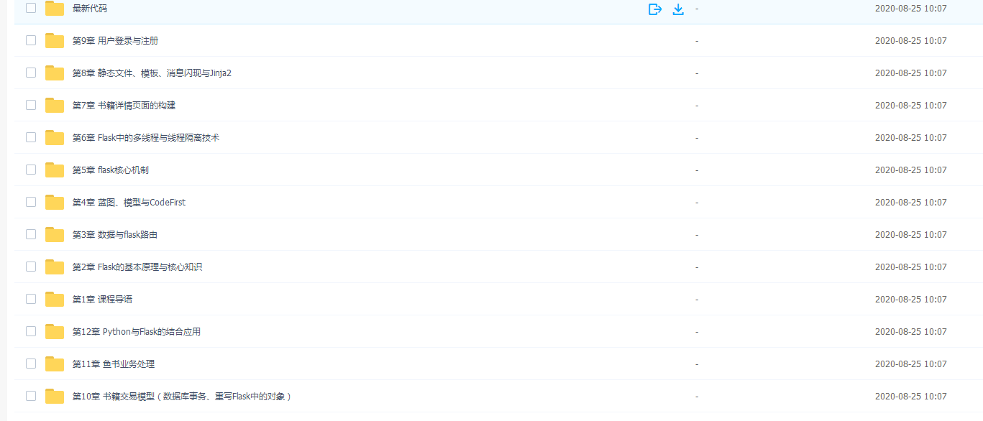Click folder icon of 第5章 flask核心机制
Image resolution: width=983 pixels, height=421 pixels.
point(55,170)
